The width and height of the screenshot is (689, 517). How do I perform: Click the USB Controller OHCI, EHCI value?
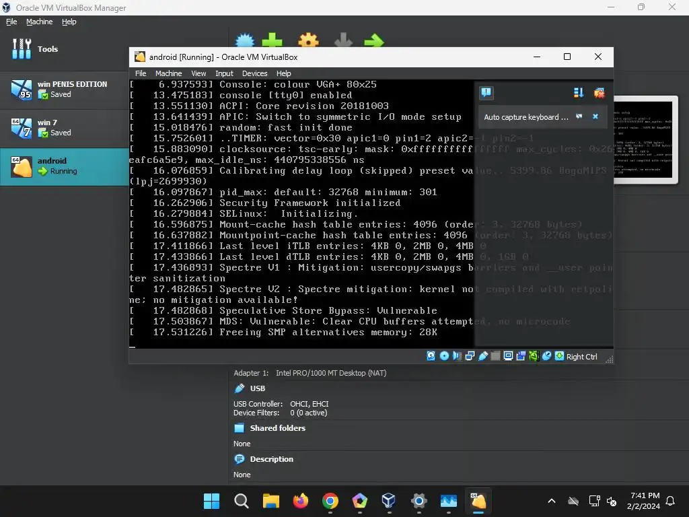tap(309, 404)
